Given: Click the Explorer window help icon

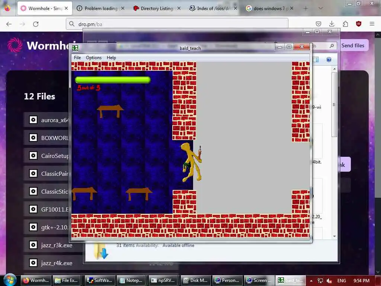Looking at the screenshot, I should (329, 60).
